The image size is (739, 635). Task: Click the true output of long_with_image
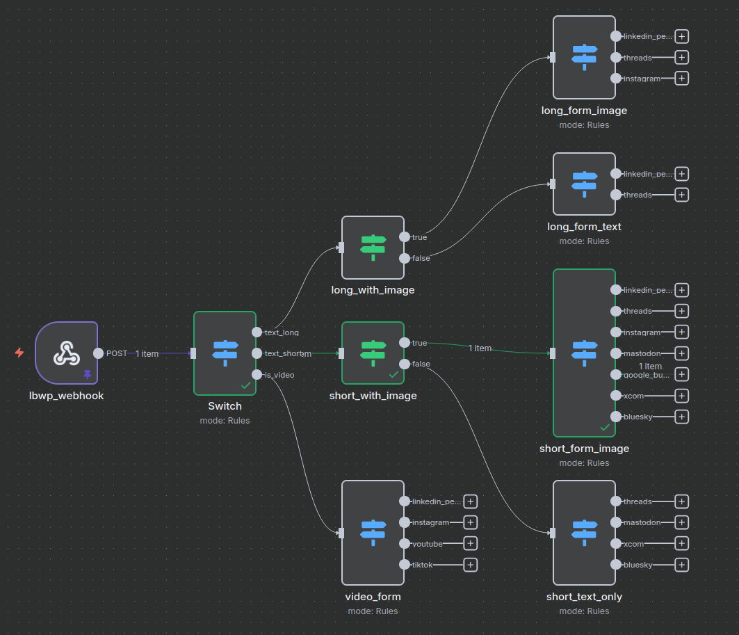click(x=405, y=237)
